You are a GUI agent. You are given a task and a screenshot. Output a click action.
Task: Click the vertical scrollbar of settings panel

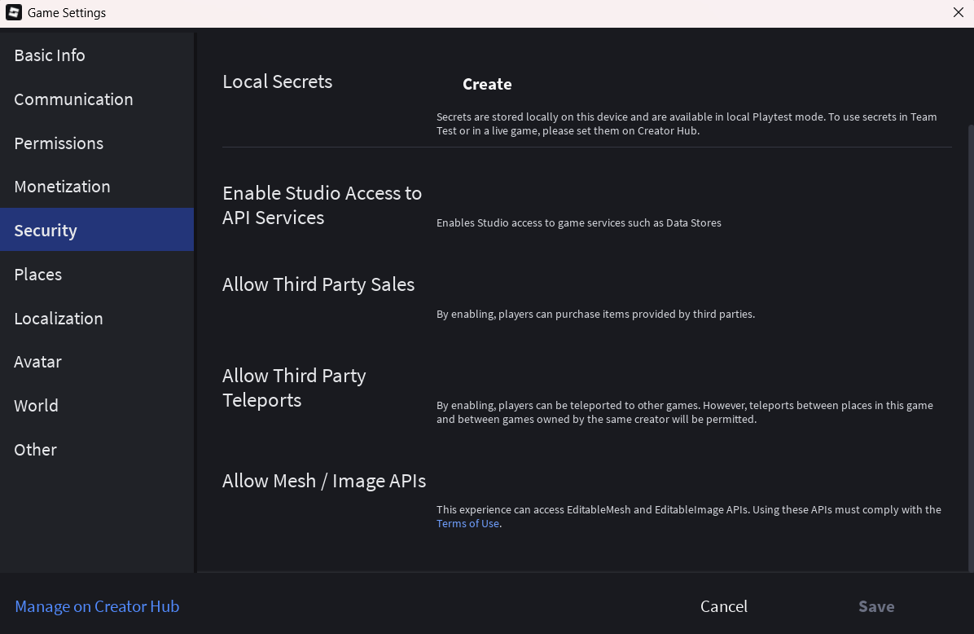[x=970, y=348]
